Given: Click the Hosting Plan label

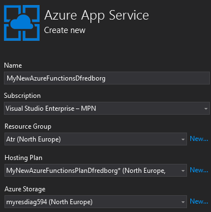Looking at the screenshot, I should click(x=23, y=158).
